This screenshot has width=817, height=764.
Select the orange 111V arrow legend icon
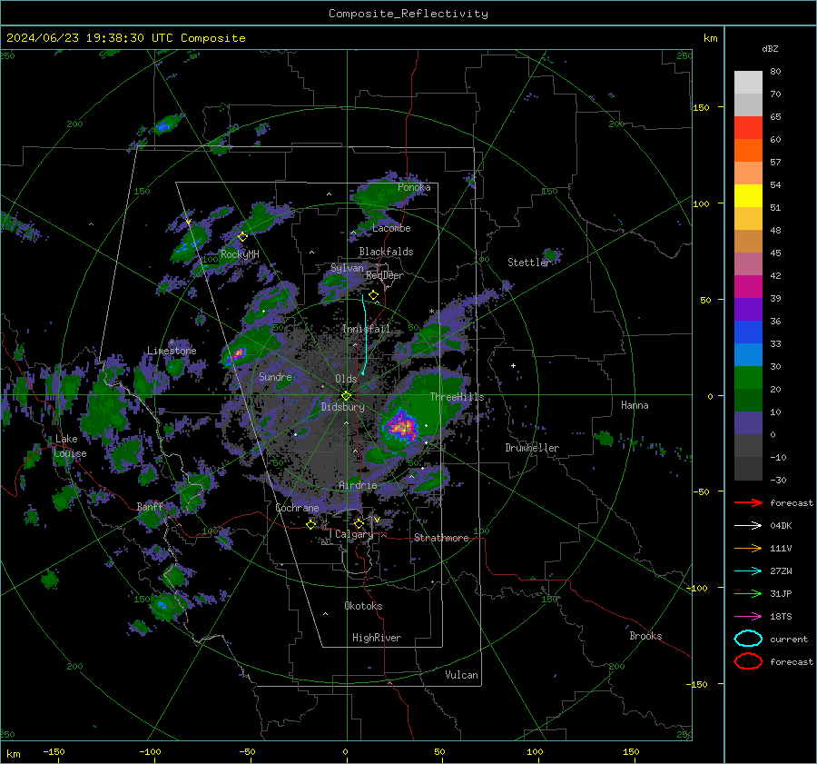(748, 548)
